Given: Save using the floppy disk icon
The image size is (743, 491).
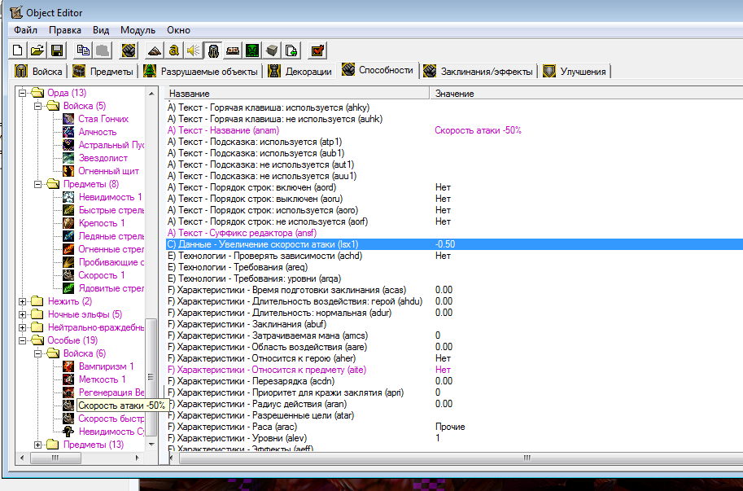Looking at the screenshot, I should [x=57, y=50].
